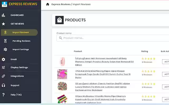
Task: Click the Integrations link icon
Action: click(3, 76)
